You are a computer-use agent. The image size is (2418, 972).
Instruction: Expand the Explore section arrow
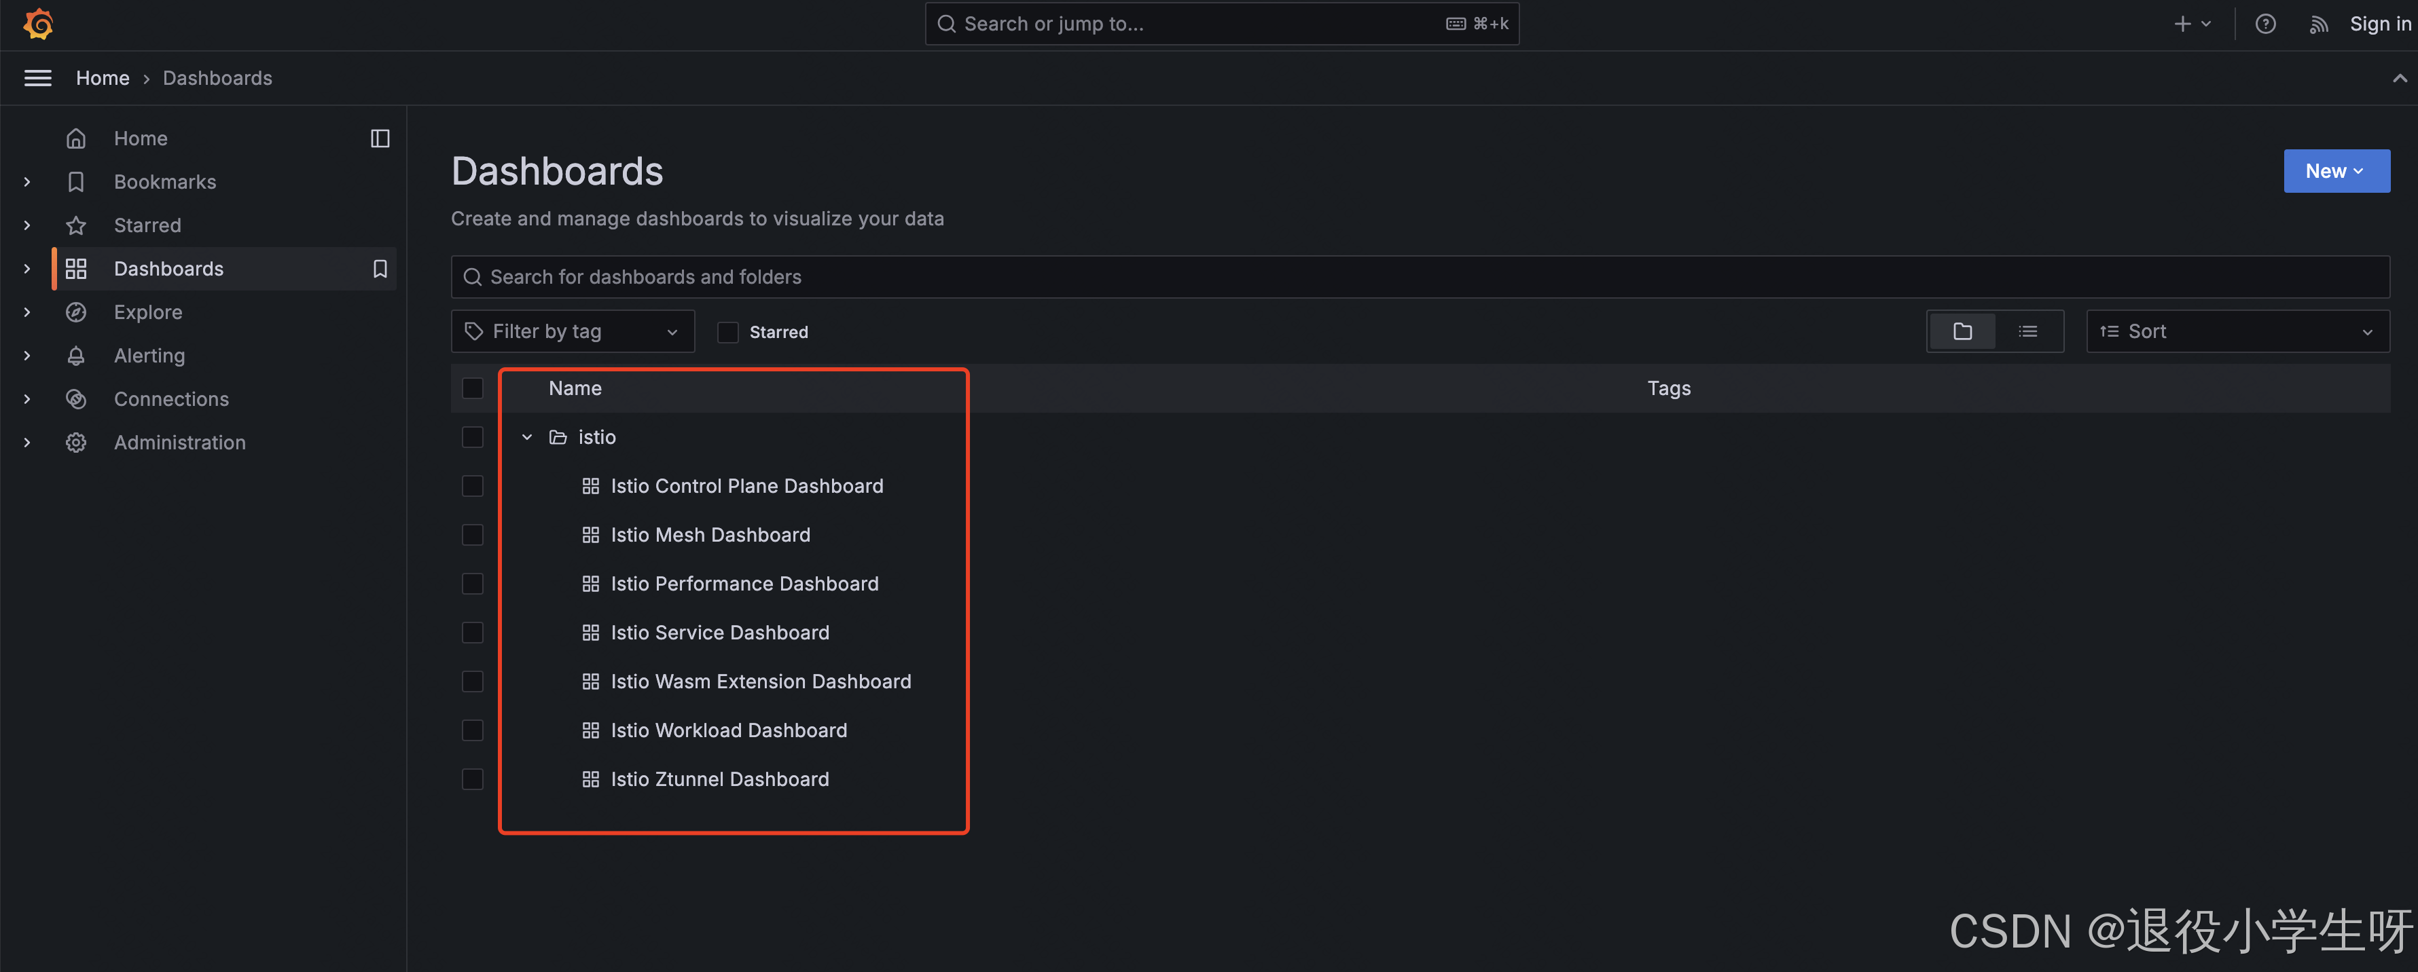(x=27, y=312)
